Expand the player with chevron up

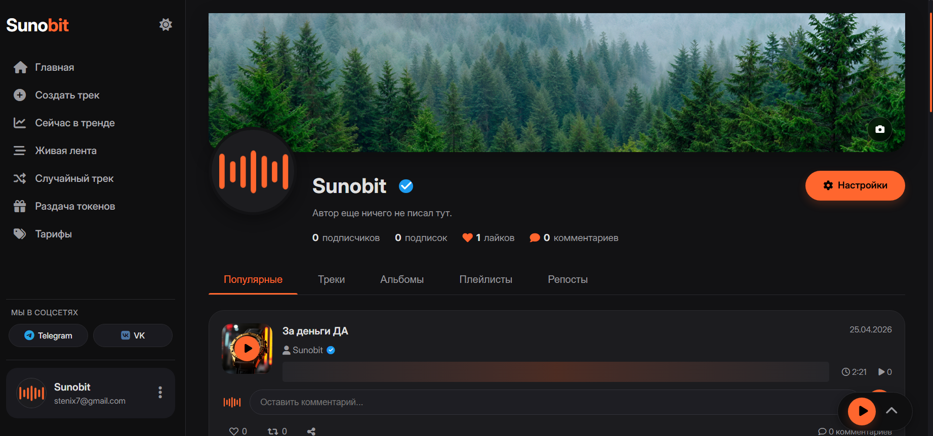coord(891,411)
